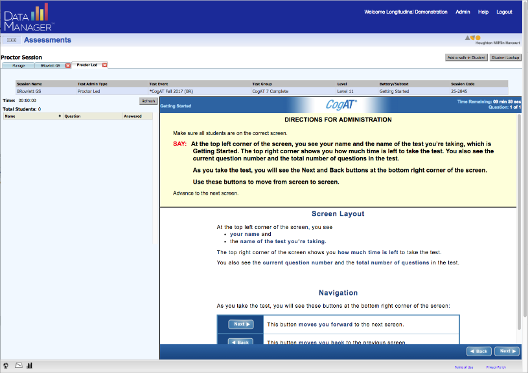Open the Admin menu
Screen dimensions: 530x375
click(463, 12)
